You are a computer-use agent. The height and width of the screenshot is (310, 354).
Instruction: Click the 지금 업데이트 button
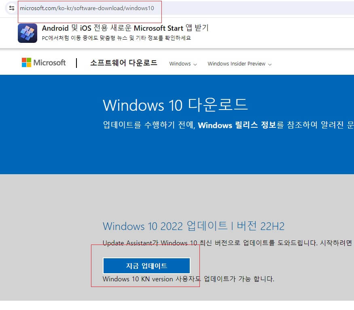pyautogui.click(x=146, y=266)
